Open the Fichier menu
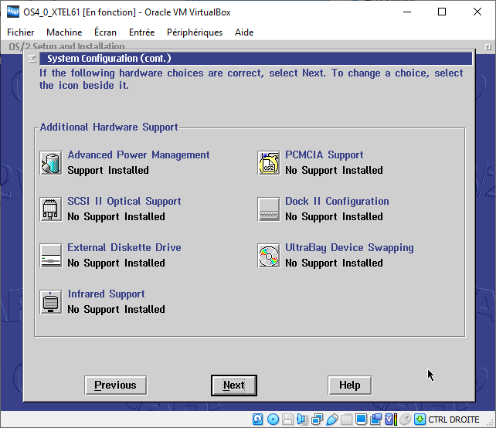The height and width of the screenshot is (428, 496). 21,32
